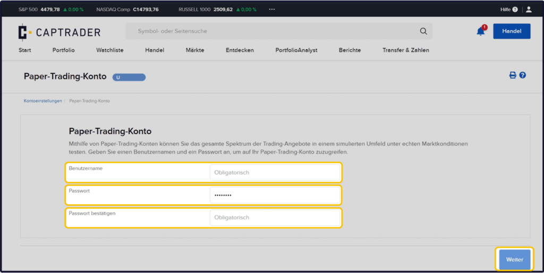Click the blue Handel button

512,31
